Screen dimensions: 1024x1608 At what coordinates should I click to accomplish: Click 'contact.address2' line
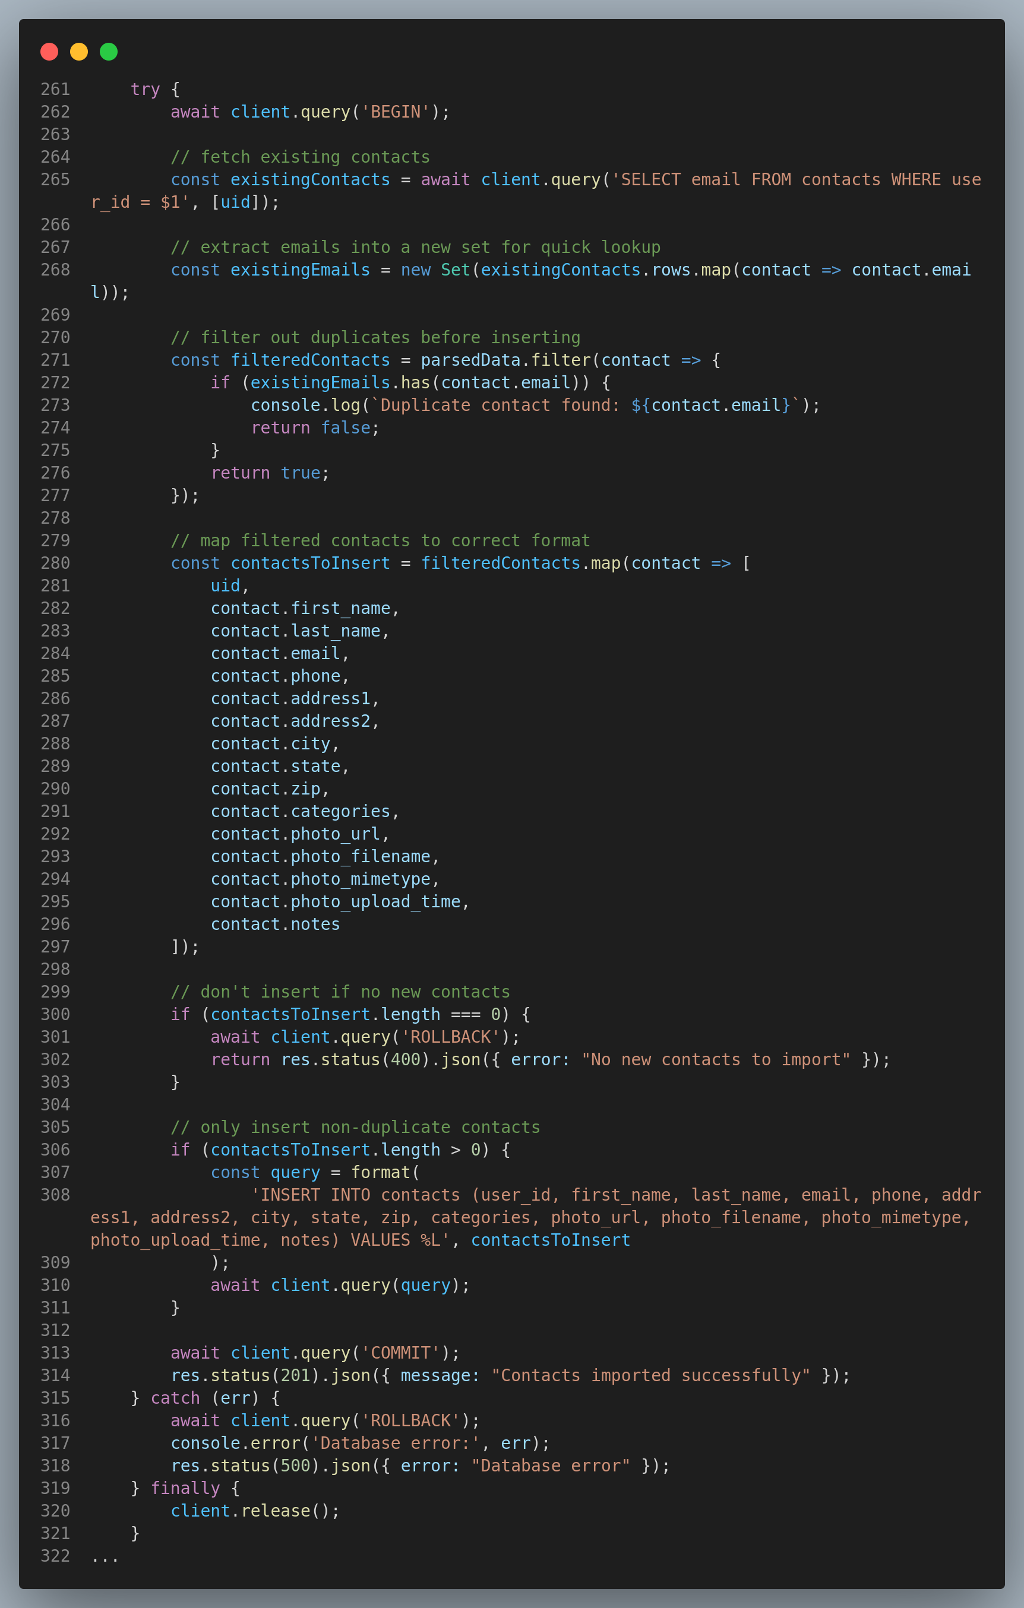coord(295,721)
